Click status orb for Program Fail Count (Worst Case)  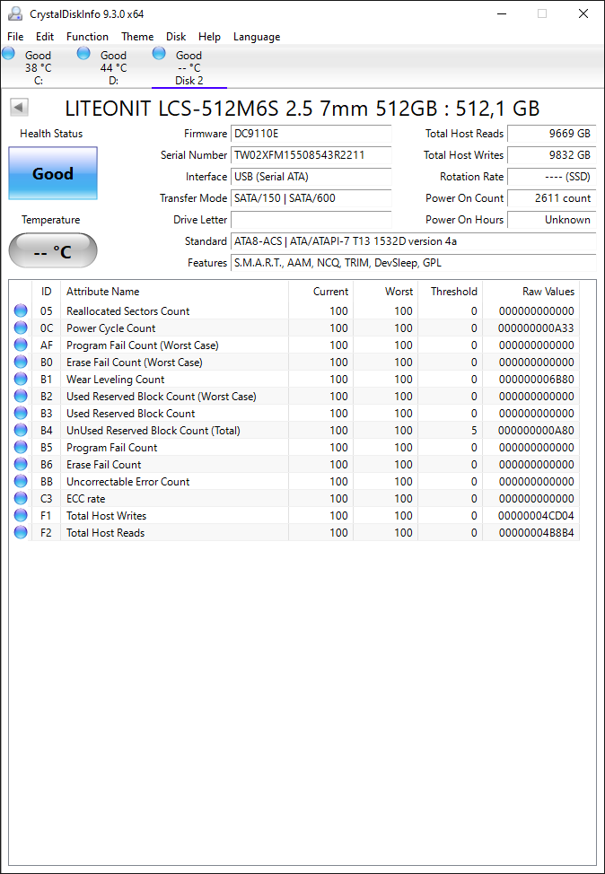click(x=21, y=345)
